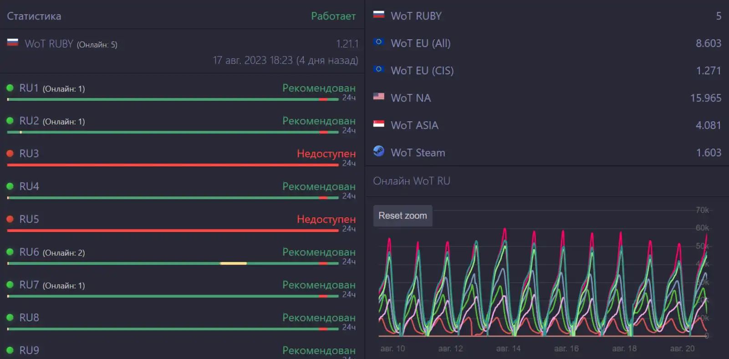Screen dimensions: 729x359
Task: Click the 'Статистика' panel heading
Action: 34,16
